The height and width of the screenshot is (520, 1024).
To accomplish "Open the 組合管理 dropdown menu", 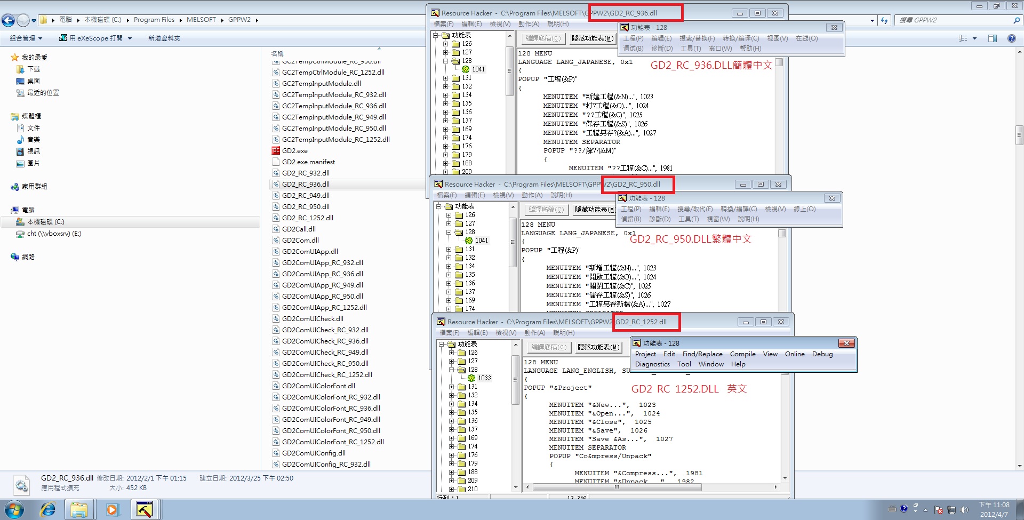I will (x=26, y=38).
